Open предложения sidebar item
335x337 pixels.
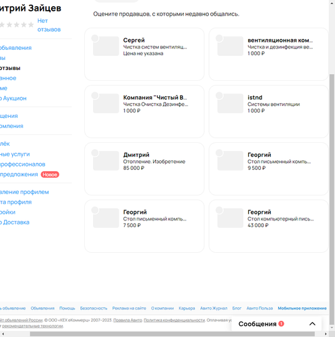pos(19,175)
